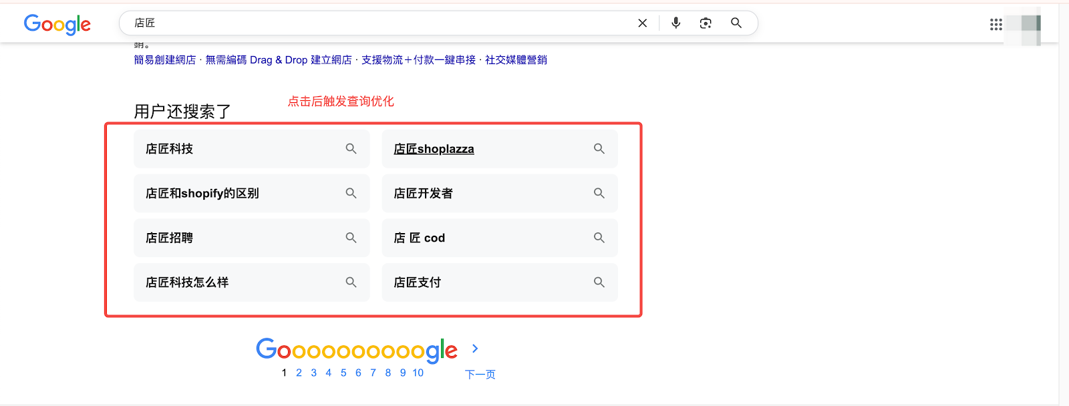
Task: Click the search icon beside 店匠支付
Action: coord(599,282)
